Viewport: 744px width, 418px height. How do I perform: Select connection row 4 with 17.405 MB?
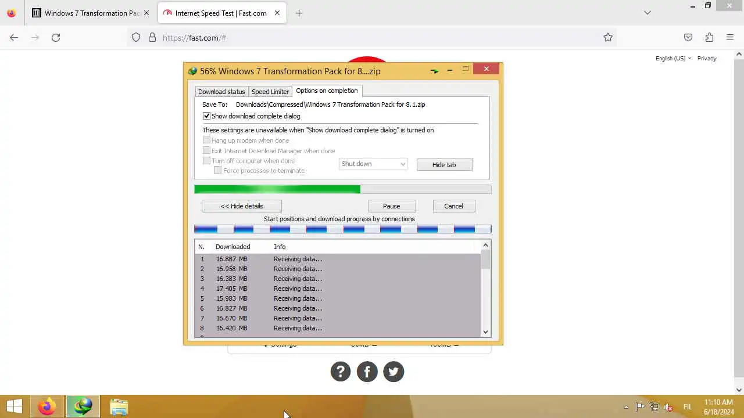coord(338,289)
